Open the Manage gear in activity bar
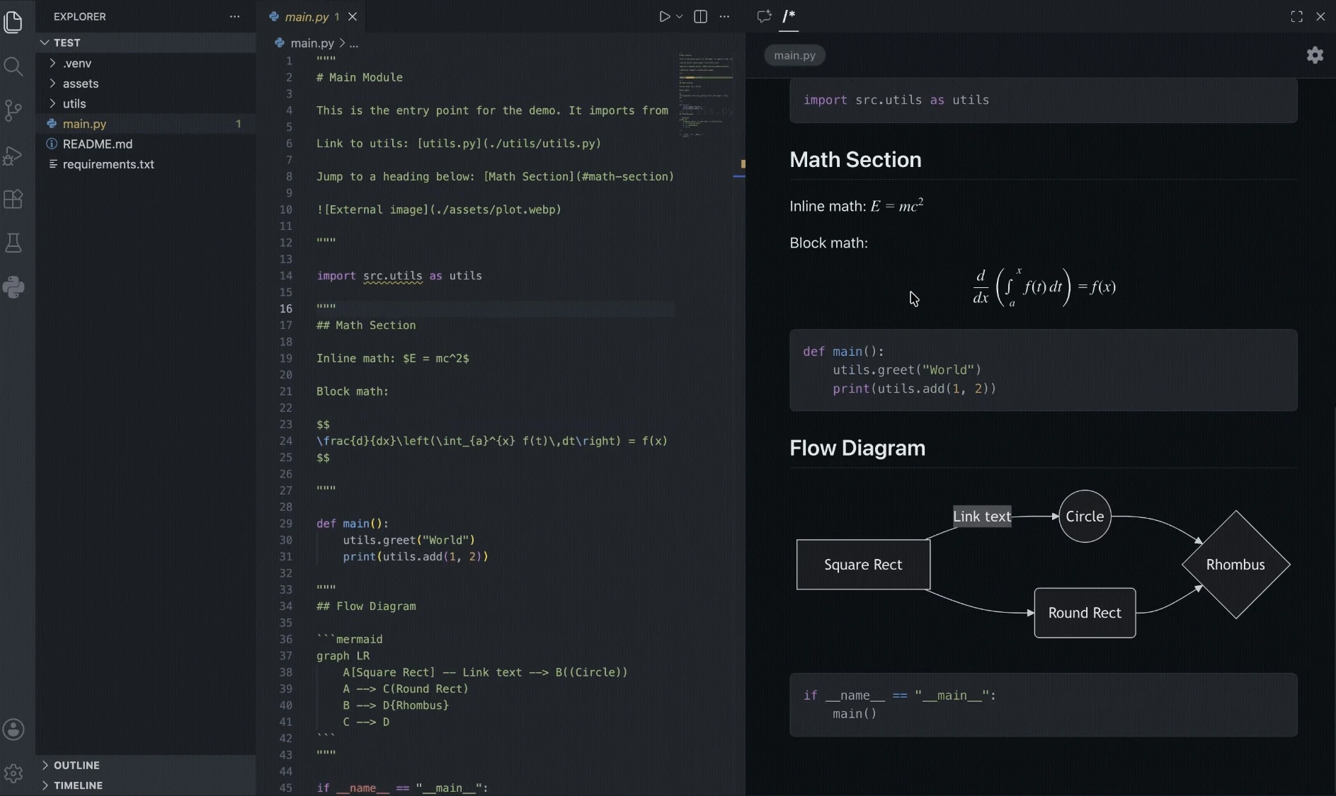Image resolution: width=1336 pixels, height=796 pixels. tap(13, 773)
